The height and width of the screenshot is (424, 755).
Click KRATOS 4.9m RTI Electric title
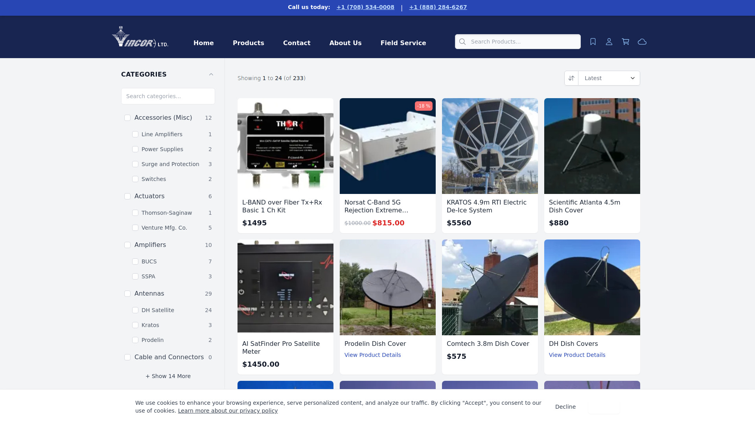coord(486,207)
